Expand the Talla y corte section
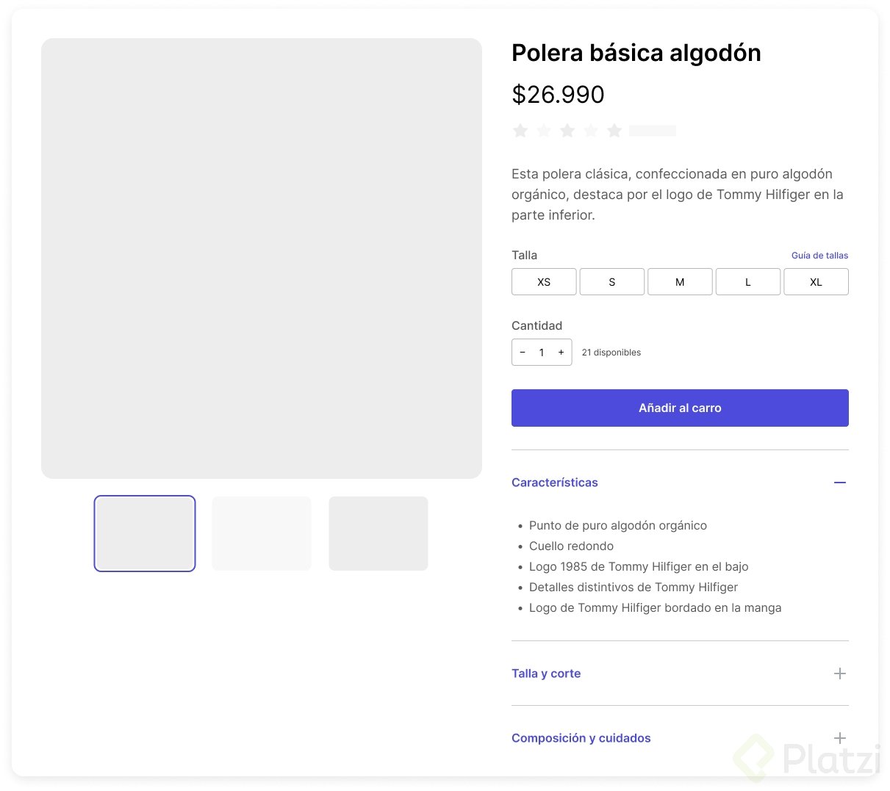Screen dimensions: 890x791 840,673
